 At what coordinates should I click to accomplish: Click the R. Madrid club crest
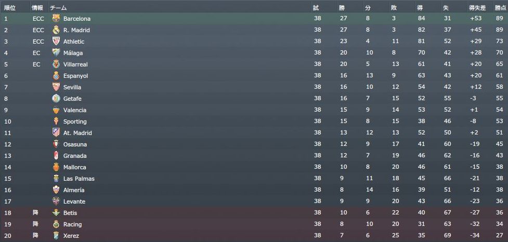click(x=56, y=30)
